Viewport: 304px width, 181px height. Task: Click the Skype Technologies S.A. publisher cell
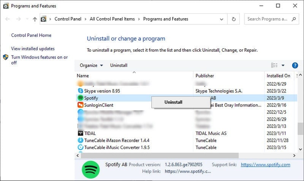coord(219,91)
